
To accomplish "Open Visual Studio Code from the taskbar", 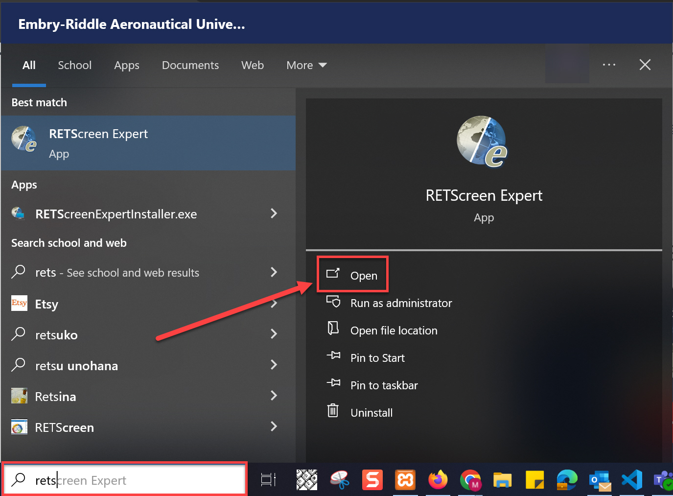I will tap(632, 480).
